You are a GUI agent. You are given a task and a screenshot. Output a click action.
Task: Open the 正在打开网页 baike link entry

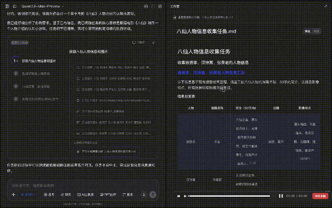click(114, 100)
